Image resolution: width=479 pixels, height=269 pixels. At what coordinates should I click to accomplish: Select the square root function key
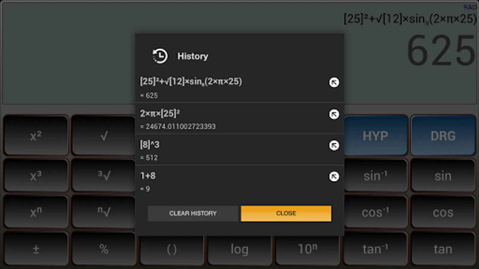[104, 136]
